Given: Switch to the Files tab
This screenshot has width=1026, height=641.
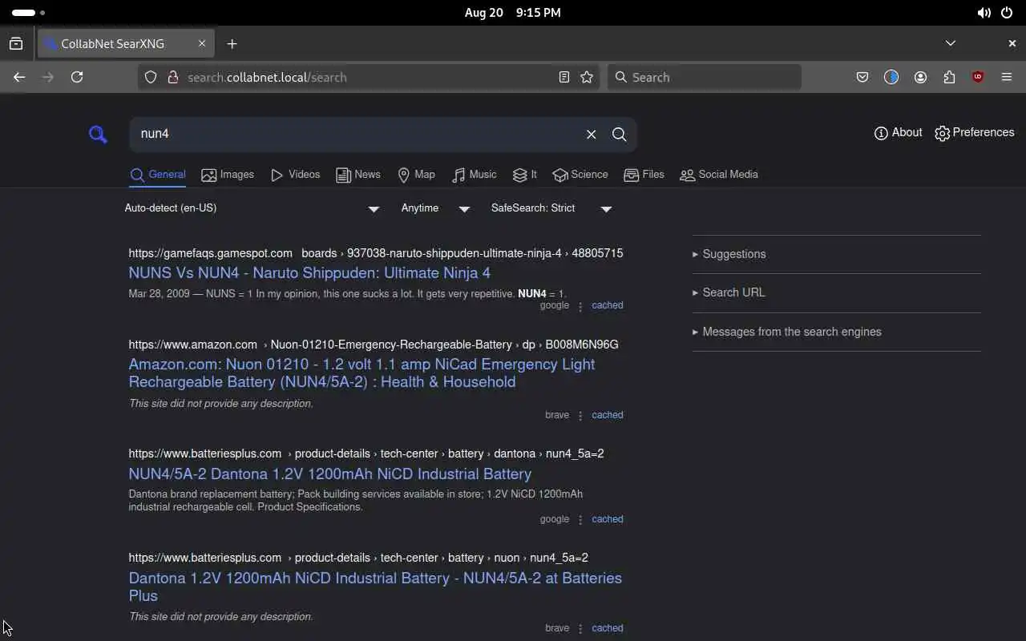Looking at the screenshot, I should [644, 175].
